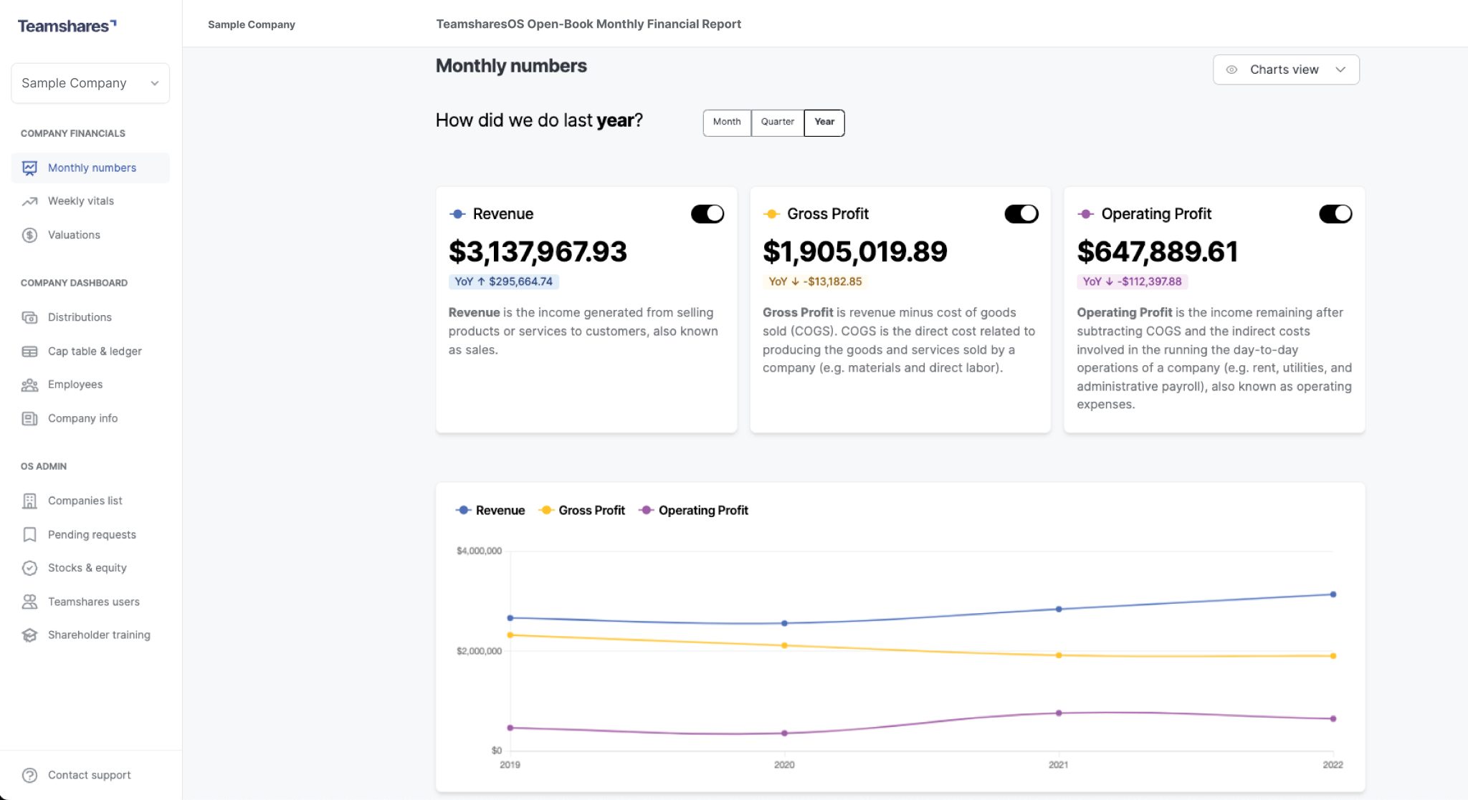Disable the Gross Profit toggle
Image resolution: width=1468 pixels, height=800 pixels.
(1021, 213)
